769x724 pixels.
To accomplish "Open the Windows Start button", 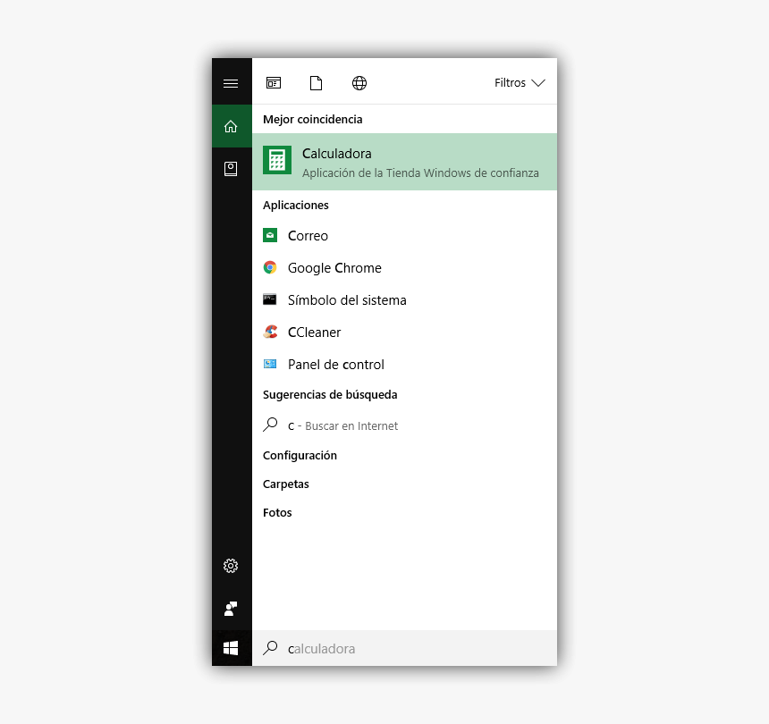I will [x=231, y=648].
